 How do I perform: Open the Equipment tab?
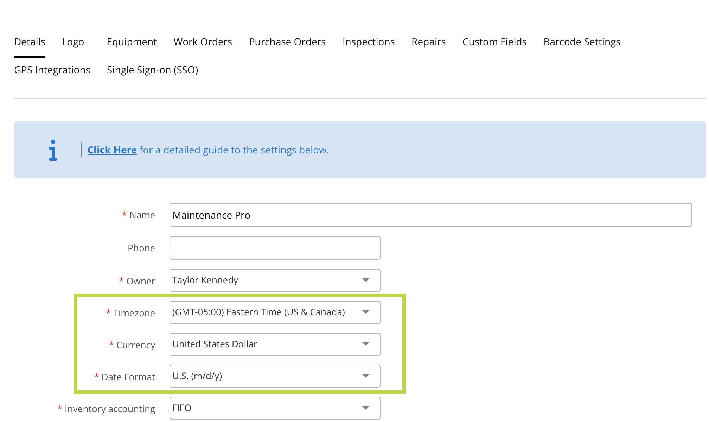(x=132, y=42)
